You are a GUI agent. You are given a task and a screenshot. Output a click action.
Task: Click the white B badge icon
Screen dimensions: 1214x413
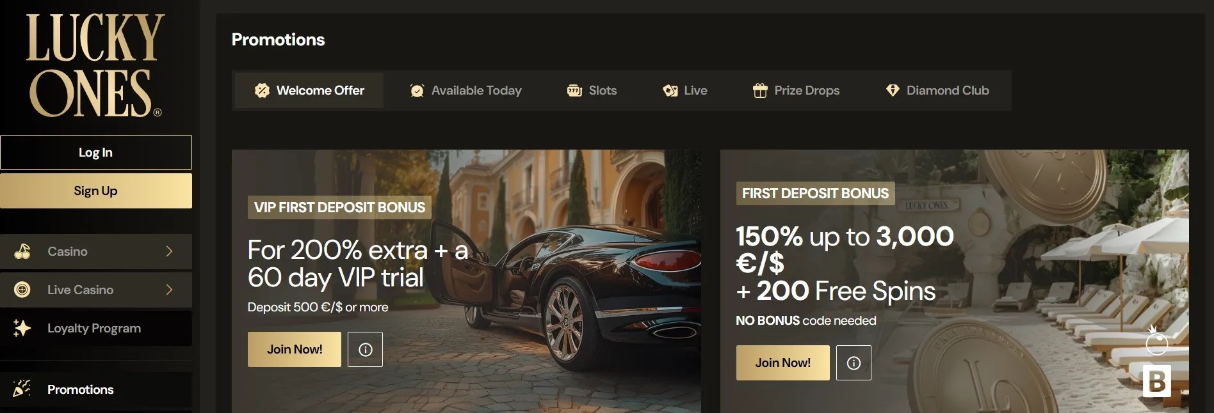(1156, 381)
